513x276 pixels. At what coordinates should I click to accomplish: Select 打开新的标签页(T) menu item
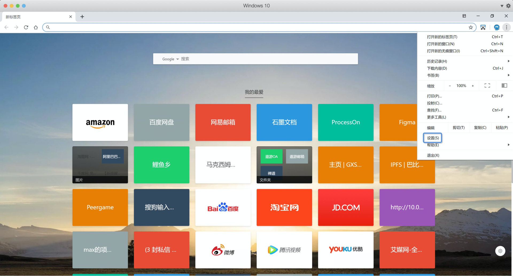coord(465,37)
